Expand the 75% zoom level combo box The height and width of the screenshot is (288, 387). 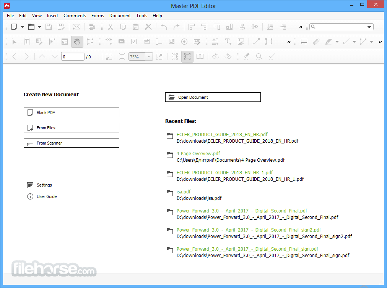coord(149,56)
